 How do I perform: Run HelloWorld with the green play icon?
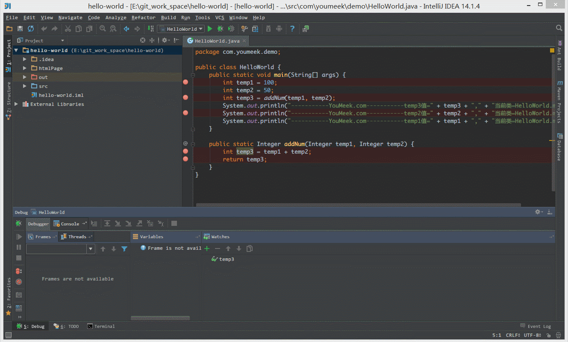coord(209,29)
